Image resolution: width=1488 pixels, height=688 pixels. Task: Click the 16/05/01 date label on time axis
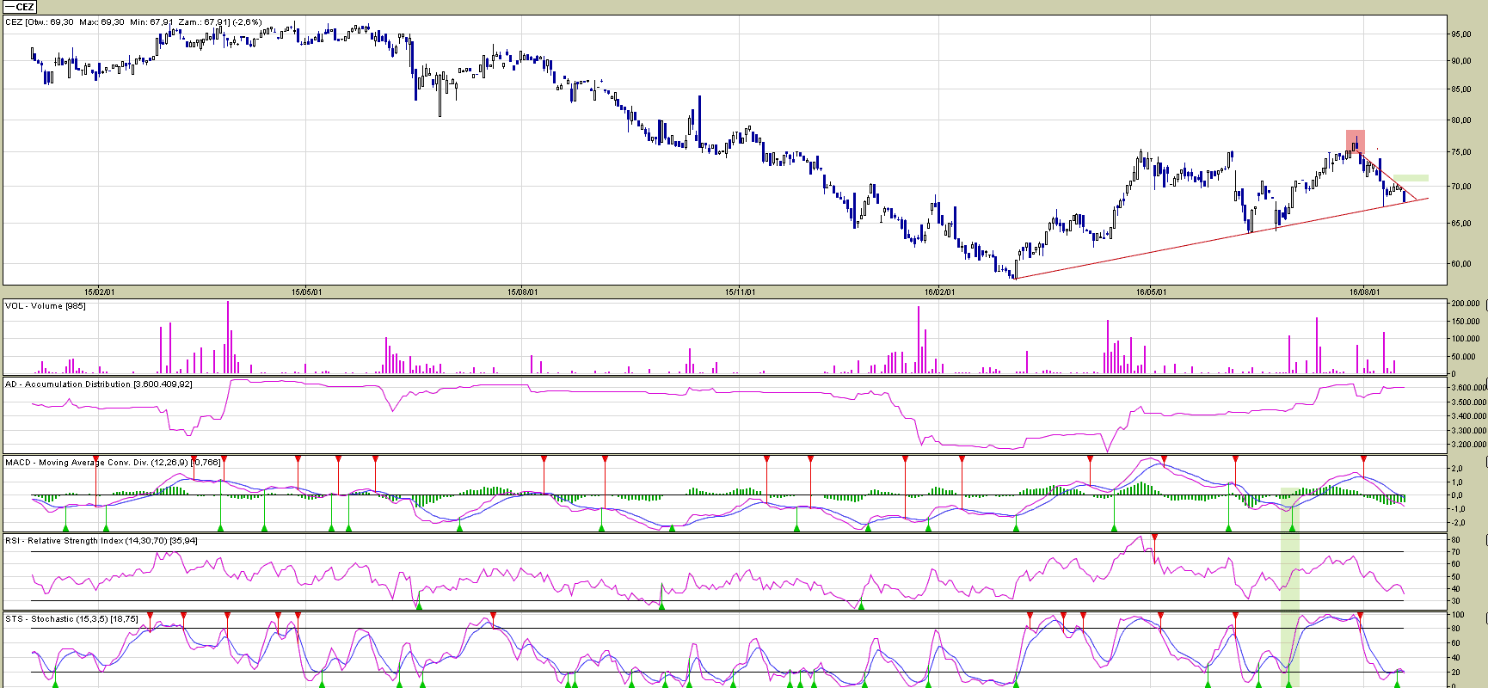click(x=1151, y=292)
